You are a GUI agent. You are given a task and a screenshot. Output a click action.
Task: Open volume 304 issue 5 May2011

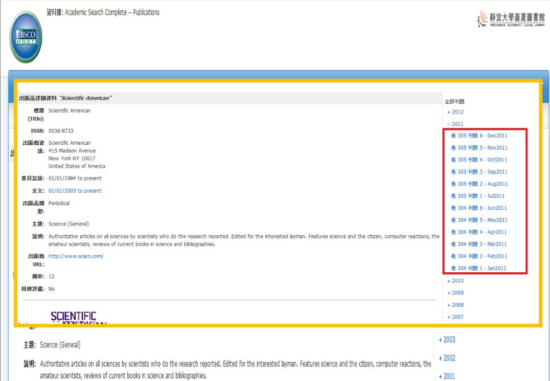479,220
